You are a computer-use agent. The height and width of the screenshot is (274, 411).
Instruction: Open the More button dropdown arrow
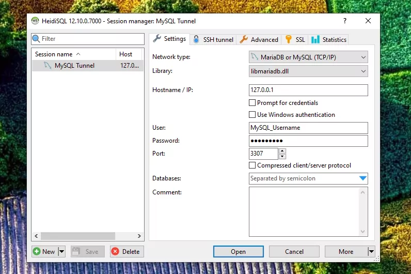coord(371,251)
